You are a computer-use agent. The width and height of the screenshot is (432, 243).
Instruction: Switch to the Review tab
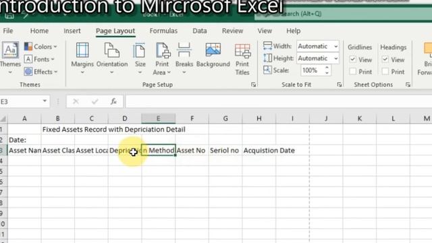pos(232,31)
